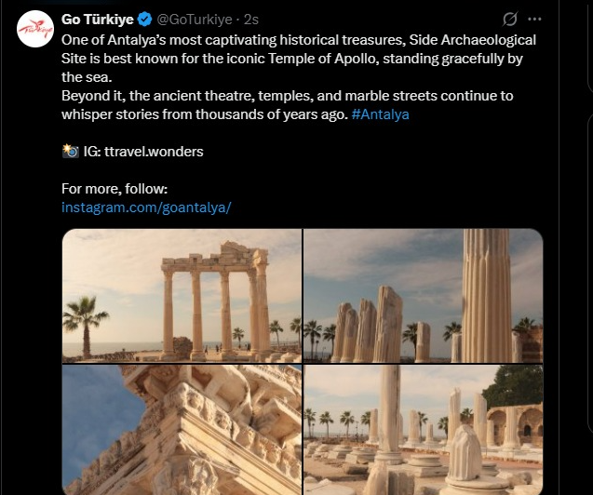Open Temple of Apollo columns photo
This screenshot has height=495, width=593.
pos(182,295)
